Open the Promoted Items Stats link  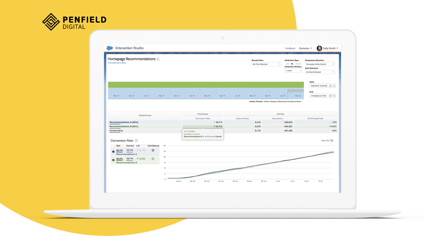[117, 63]
